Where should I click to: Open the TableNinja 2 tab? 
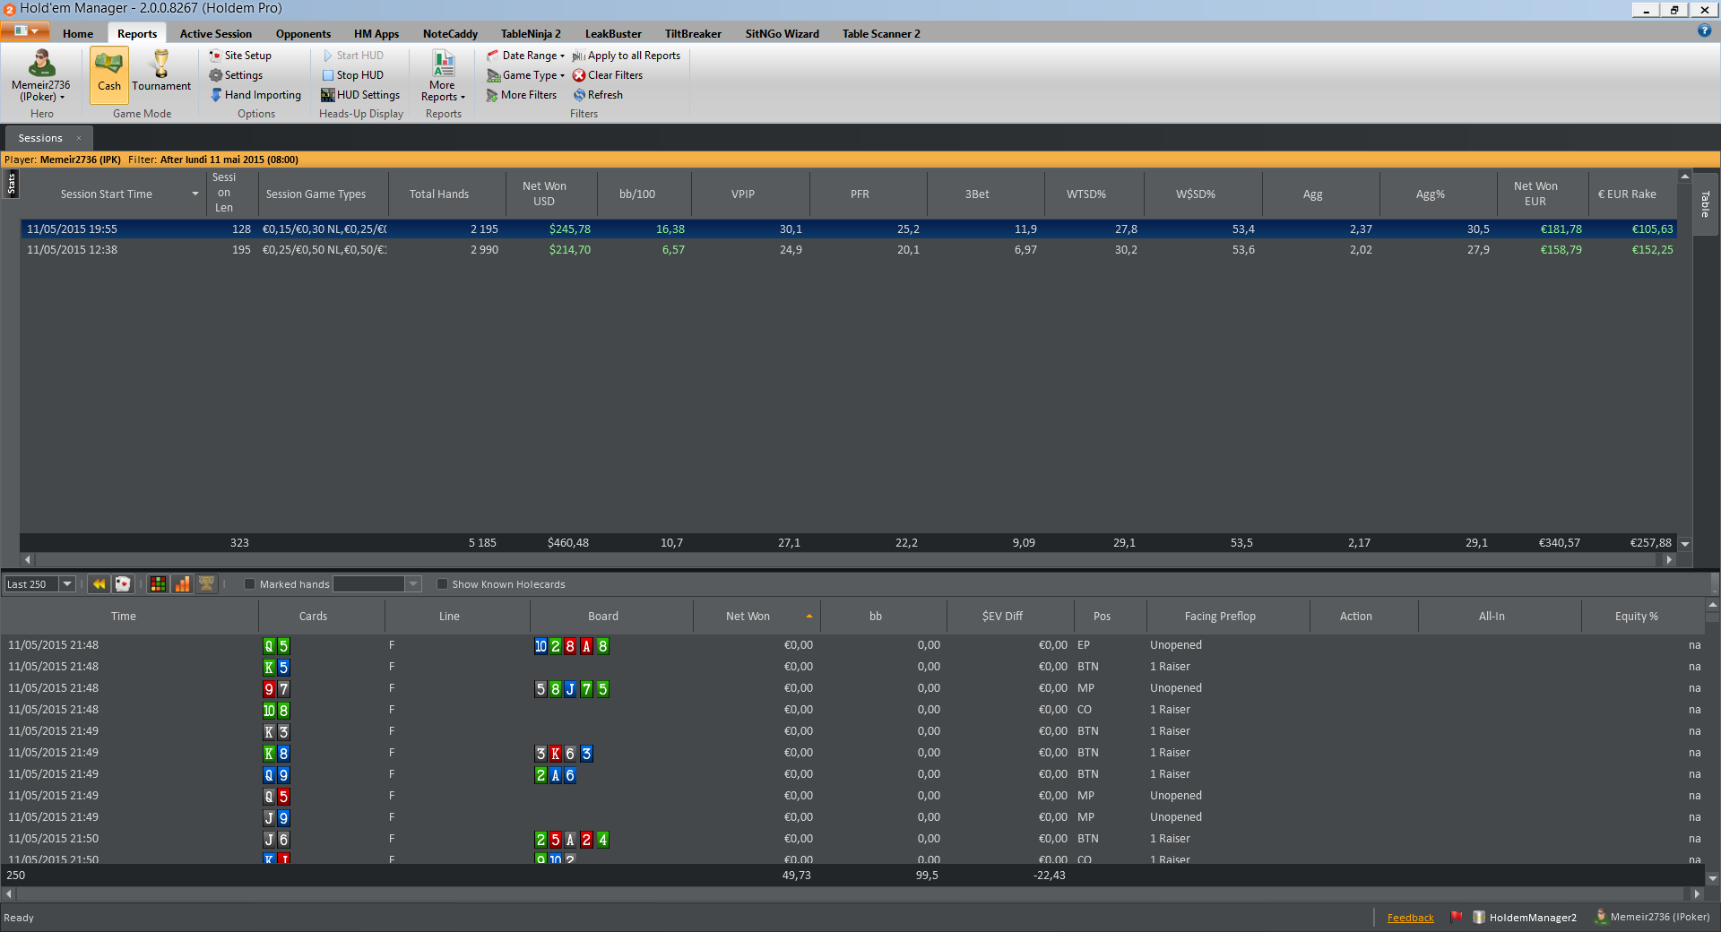[531, 34]
